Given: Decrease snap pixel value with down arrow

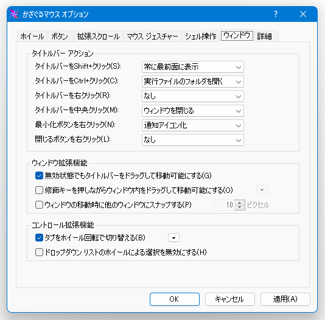Looking at the screenshot, I should point(240,207).
